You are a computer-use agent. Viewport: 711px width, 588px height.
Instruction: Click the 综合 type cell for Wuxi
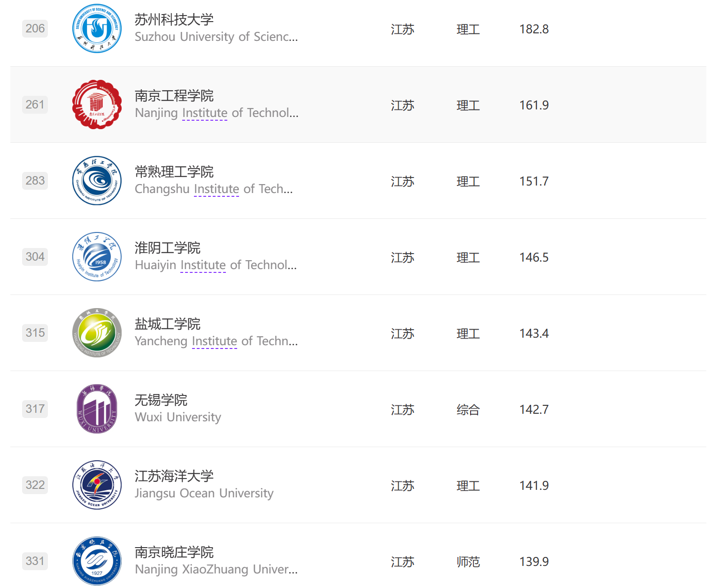468,410
